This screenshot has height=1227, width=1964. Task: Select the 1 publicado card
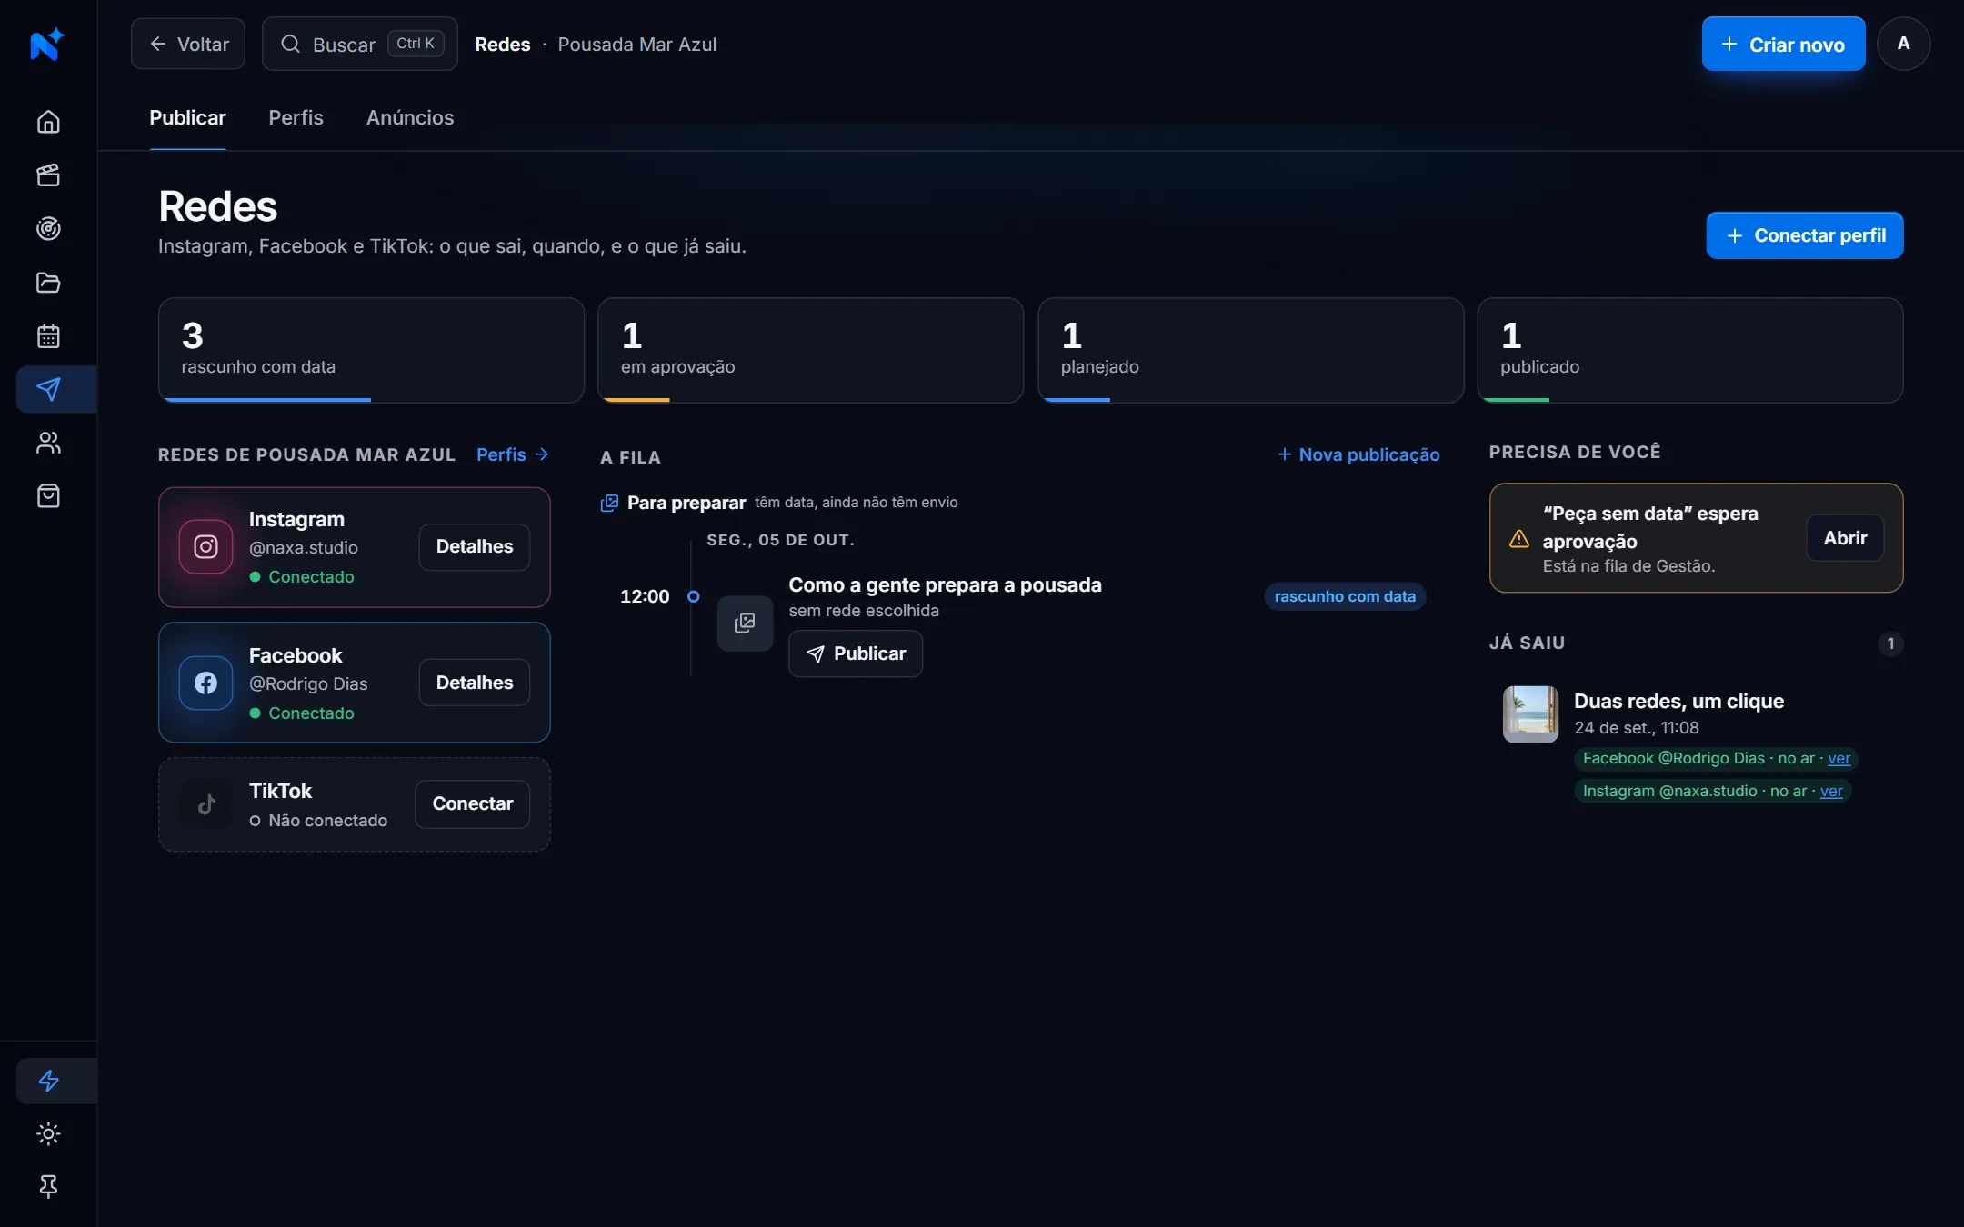click(x=1690, y=350)
